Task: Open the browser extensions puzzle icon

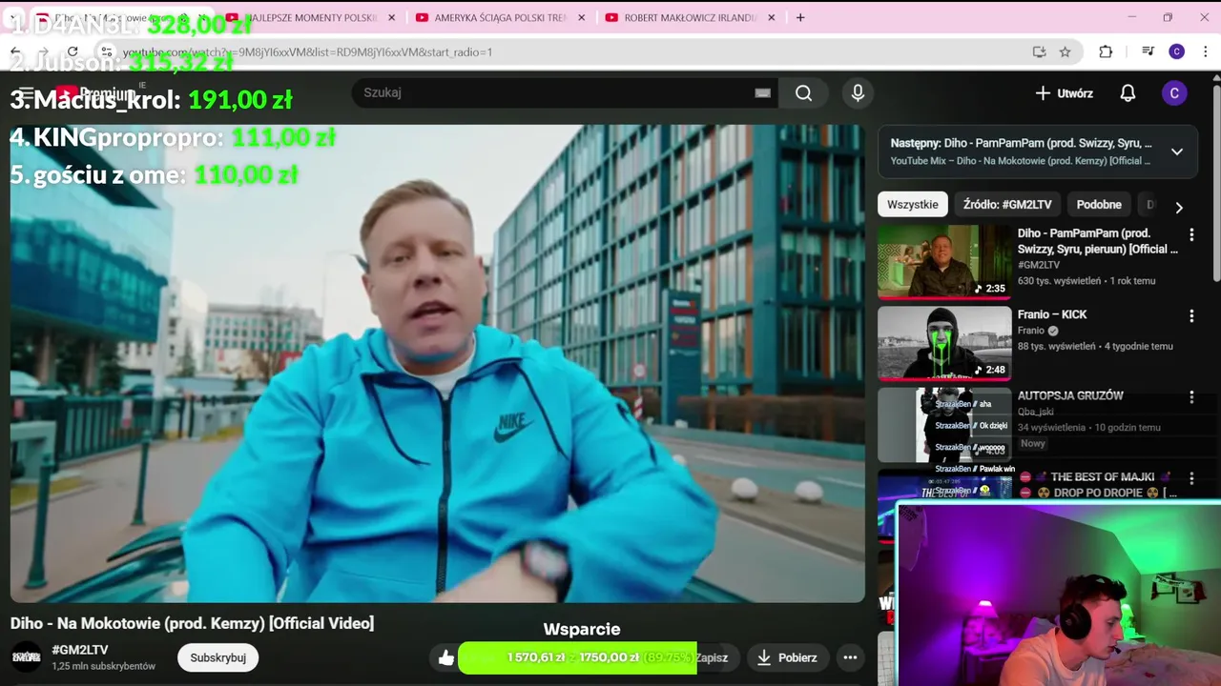Action: pos(1106,51)
